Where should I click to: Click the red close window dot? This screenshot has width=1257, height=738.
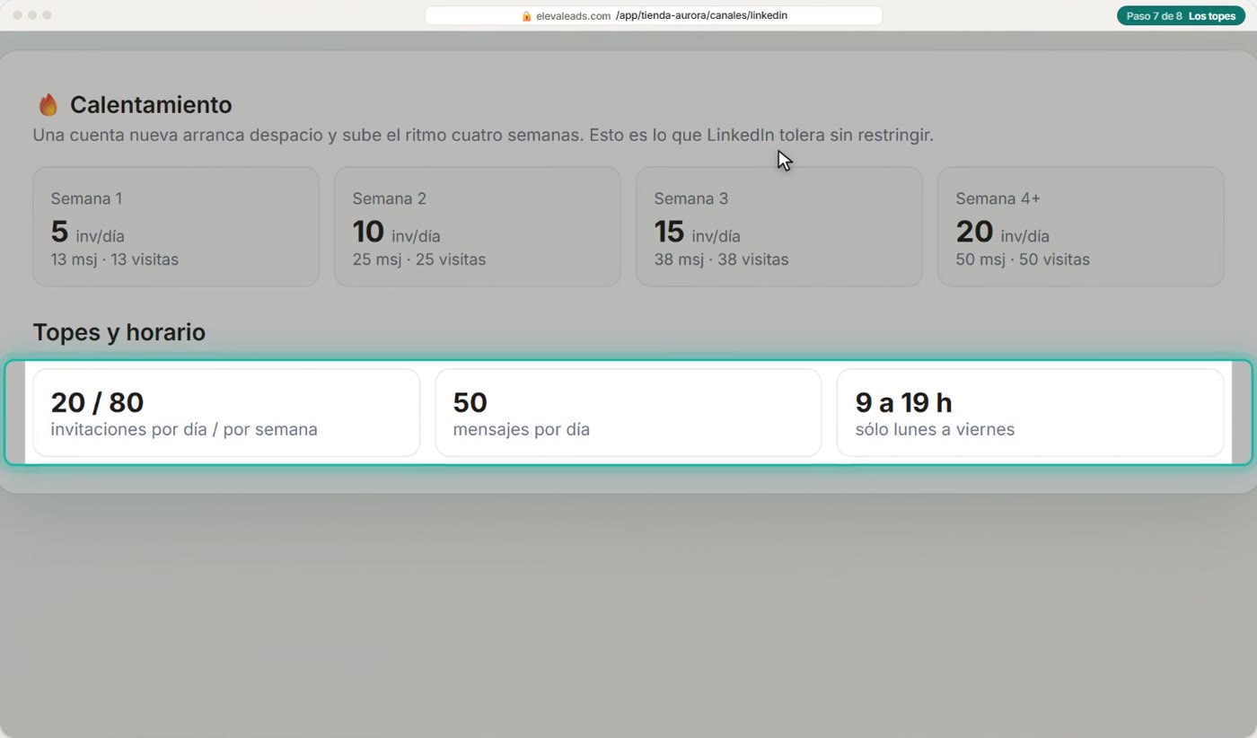18,15
